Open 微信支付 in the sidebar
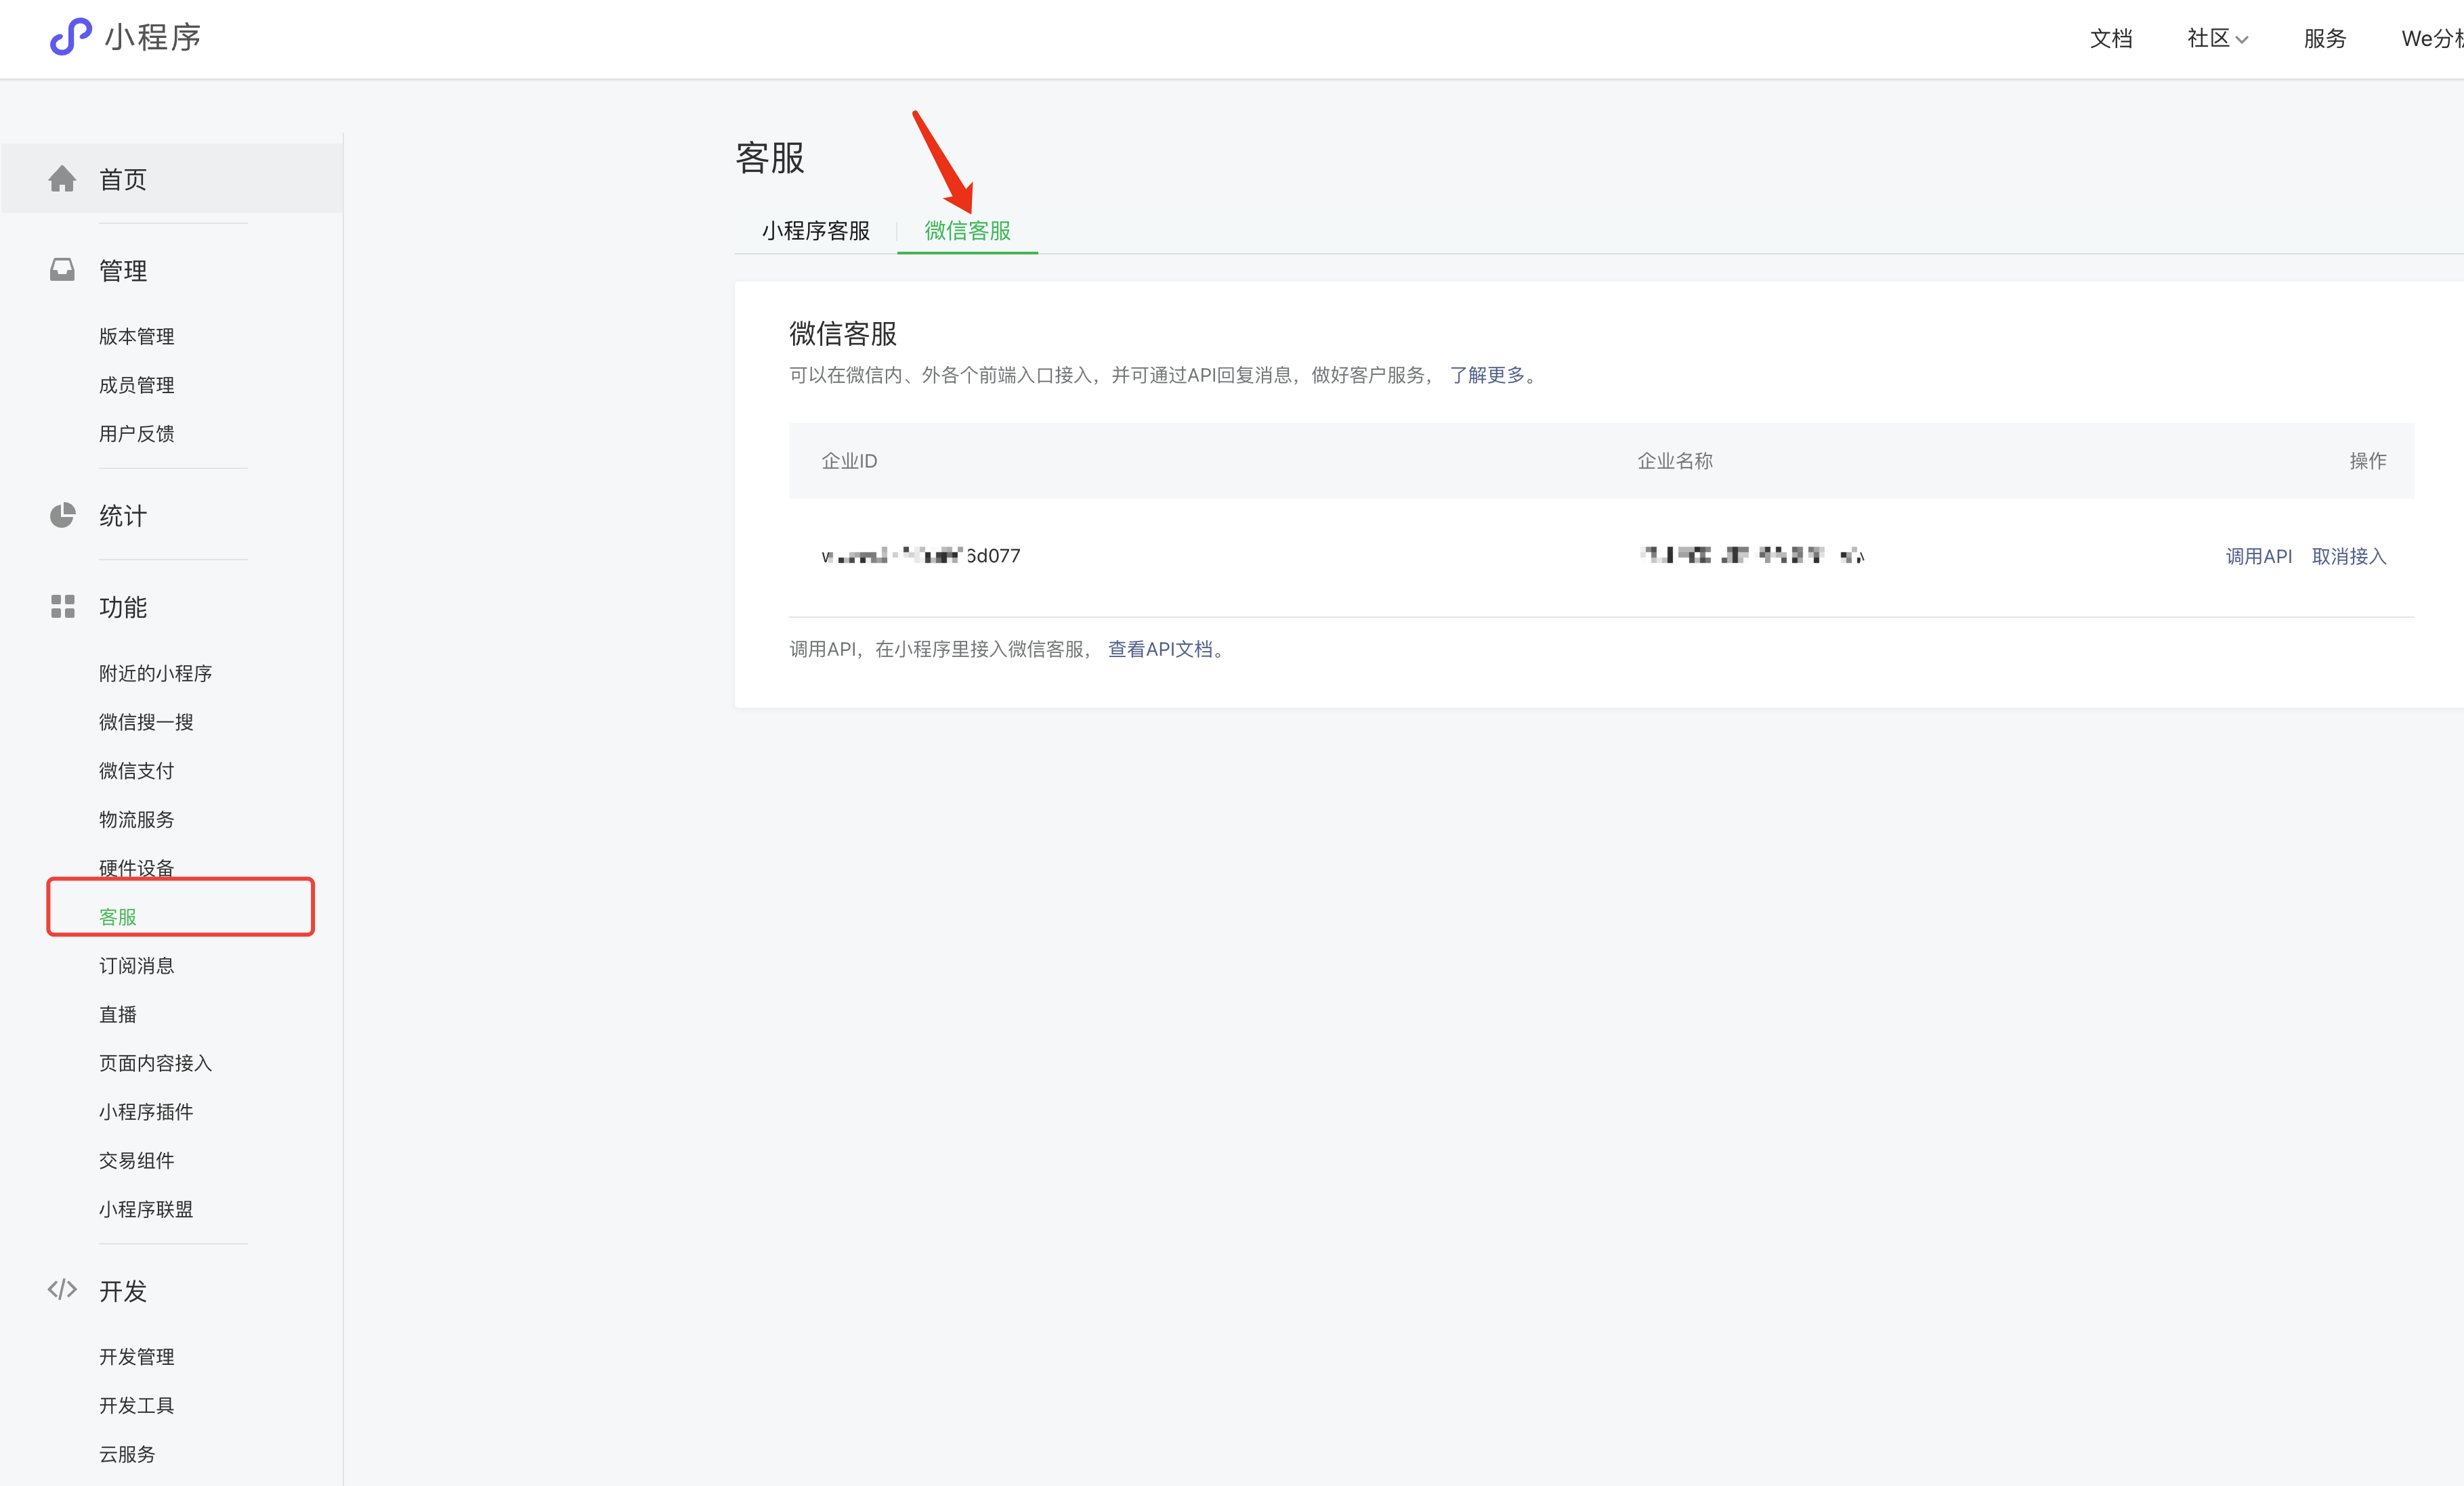This screenshot has width=2464, height=1486. [x=136, y=771]
